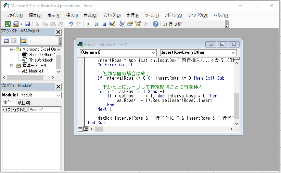Image resolution: width=281 pixels, height=173 pixels.
Task: Open the デバッグ(D) menu
Action: click(x=112, y=15)
